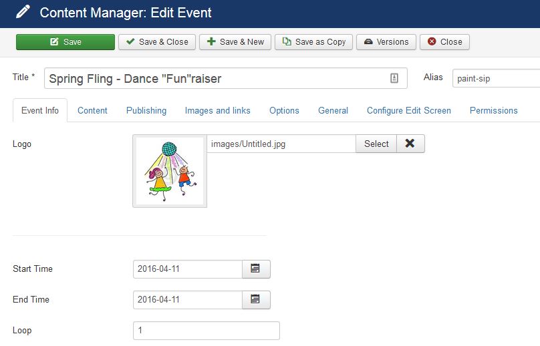The height and width of the screenshot is (346, 540).
Task: Focus the Alias input field
Action: [496, 77]
